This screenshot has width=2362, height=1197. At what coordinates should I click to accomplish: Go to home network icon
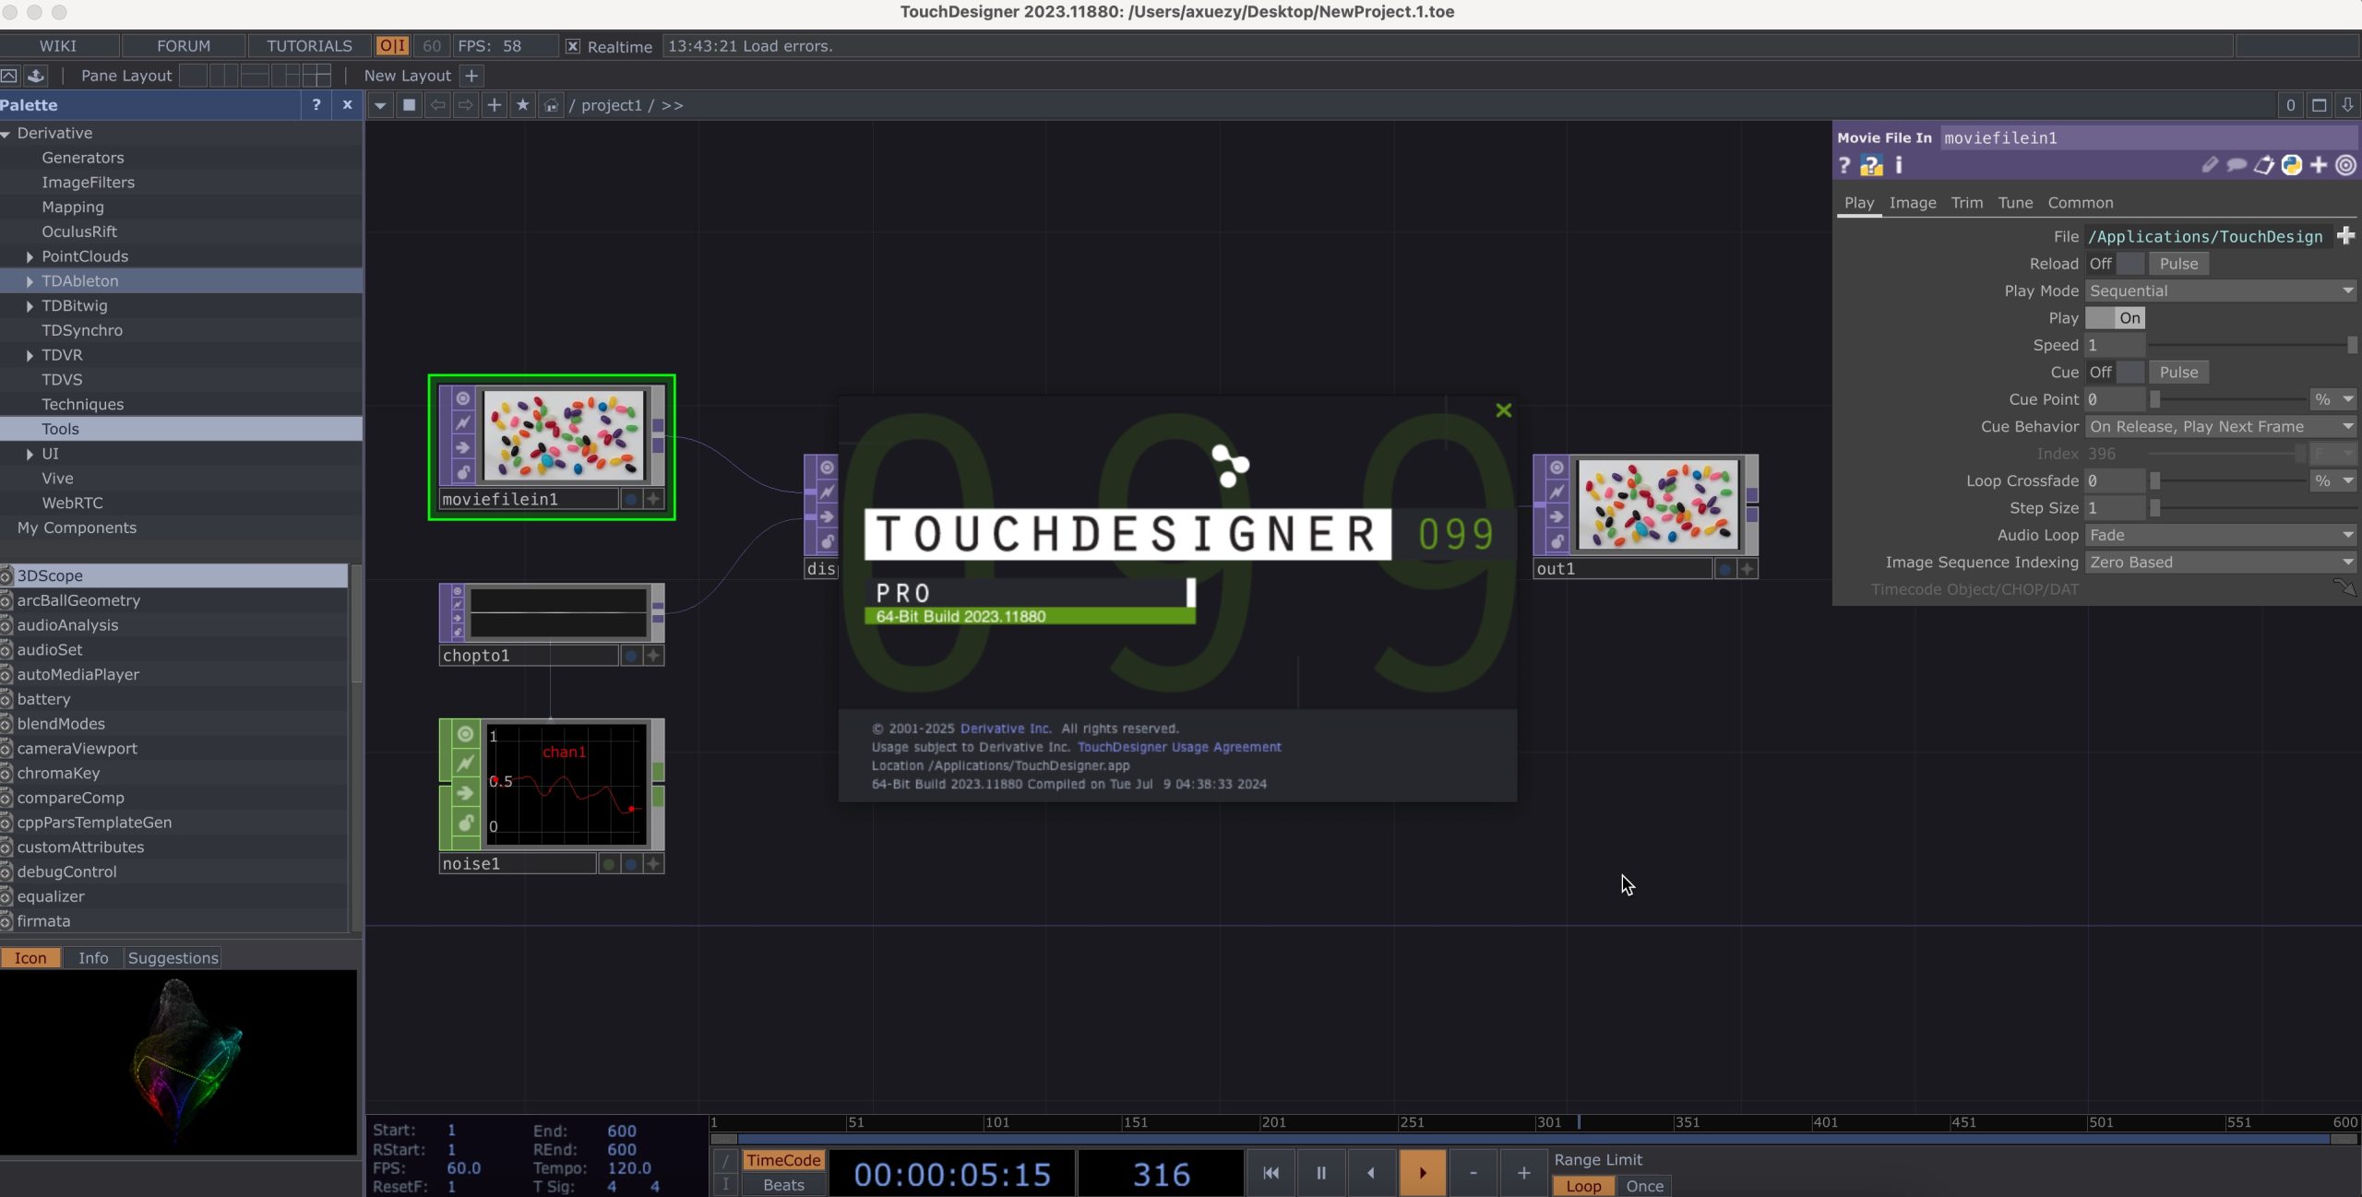(x=551, y=105)
